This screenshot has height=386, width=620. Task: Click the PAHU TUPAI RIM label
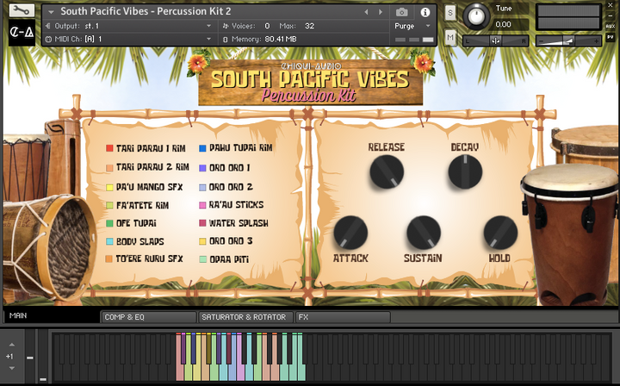coord(241,148)
